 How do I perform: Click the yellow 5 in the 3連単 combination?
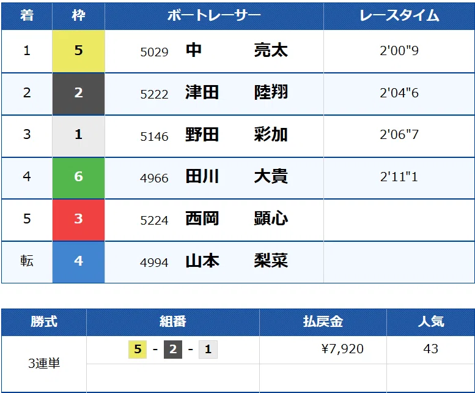click(x=138, y=350)
